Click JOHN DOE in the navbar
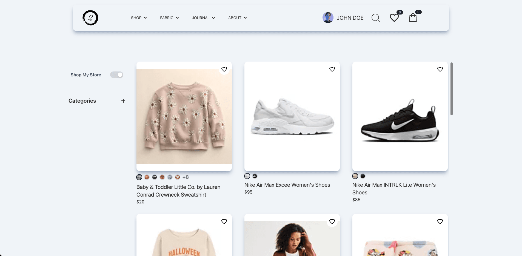Viewport: 522px width, 256px height. (x=351, y=18)
